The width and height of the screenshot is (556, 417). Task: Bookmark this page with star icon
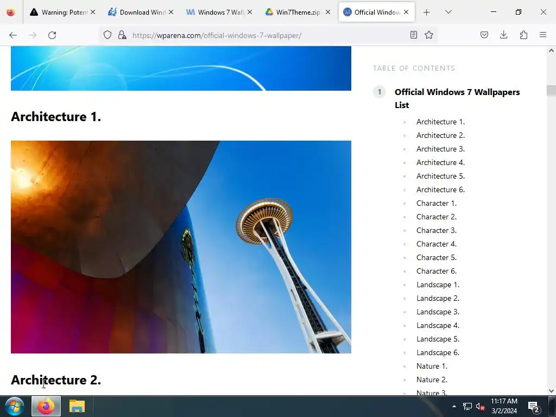pyautogui.click(x=429, y=35)
